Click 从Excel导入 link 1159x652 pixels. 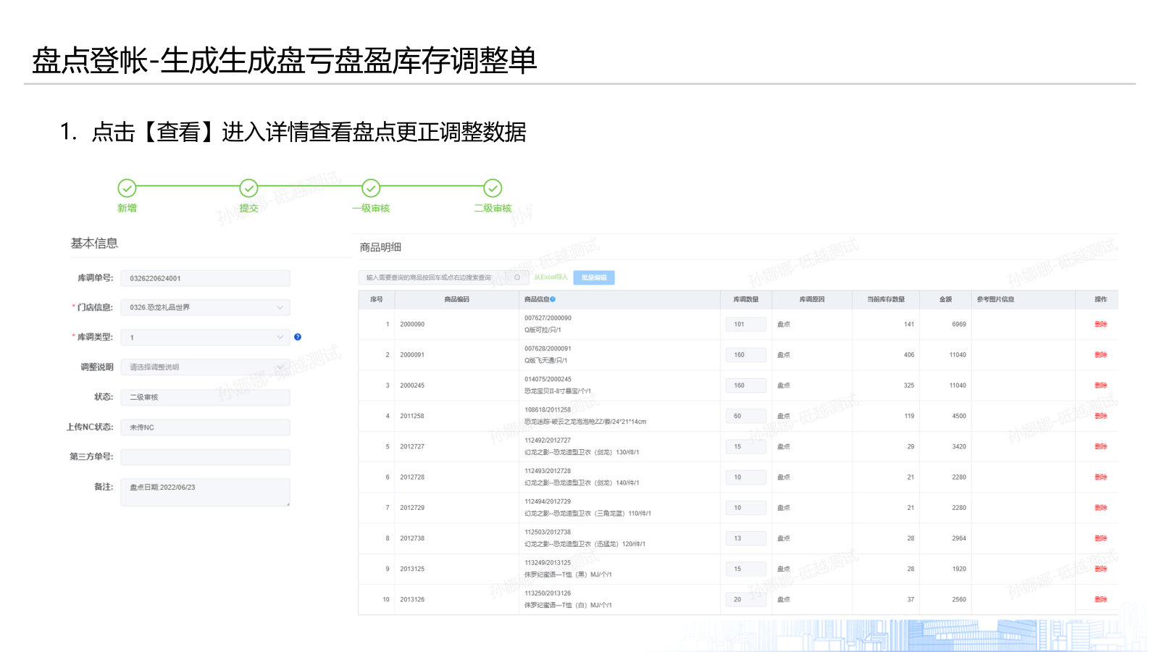[x=551, y=277]
